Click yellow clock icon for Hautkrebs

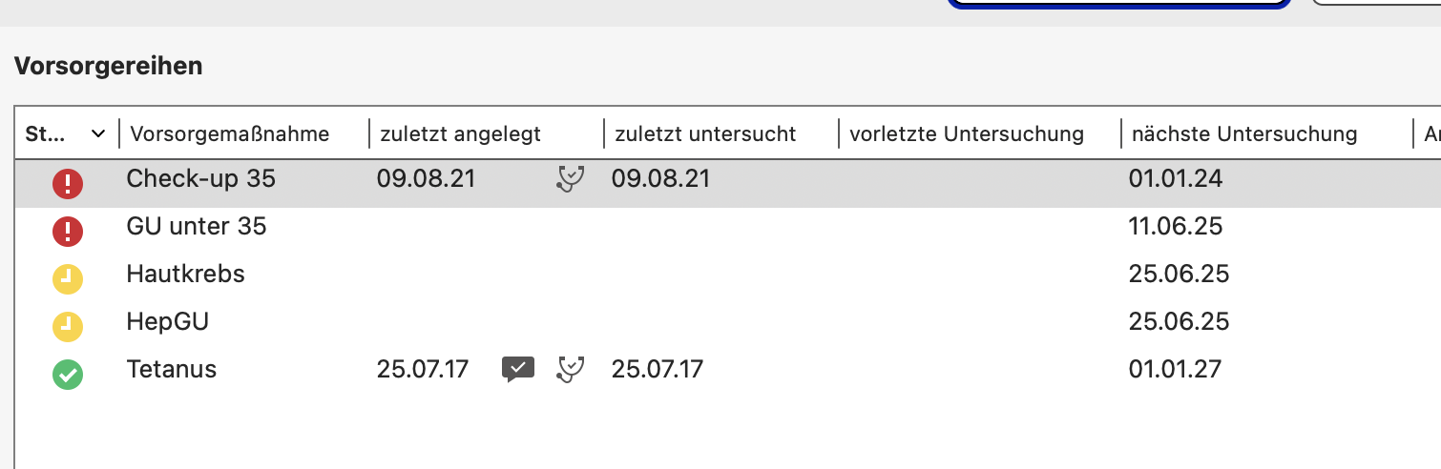point(68,278)
